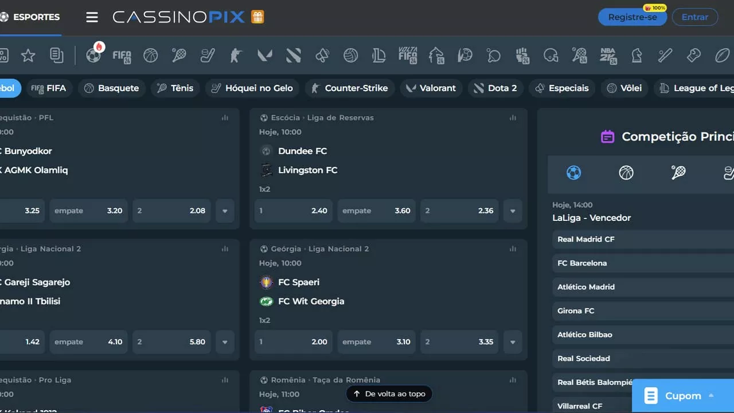Expand the Cupom bet slip panel
The width and height of the screenshot is (734, 413).
683,396
